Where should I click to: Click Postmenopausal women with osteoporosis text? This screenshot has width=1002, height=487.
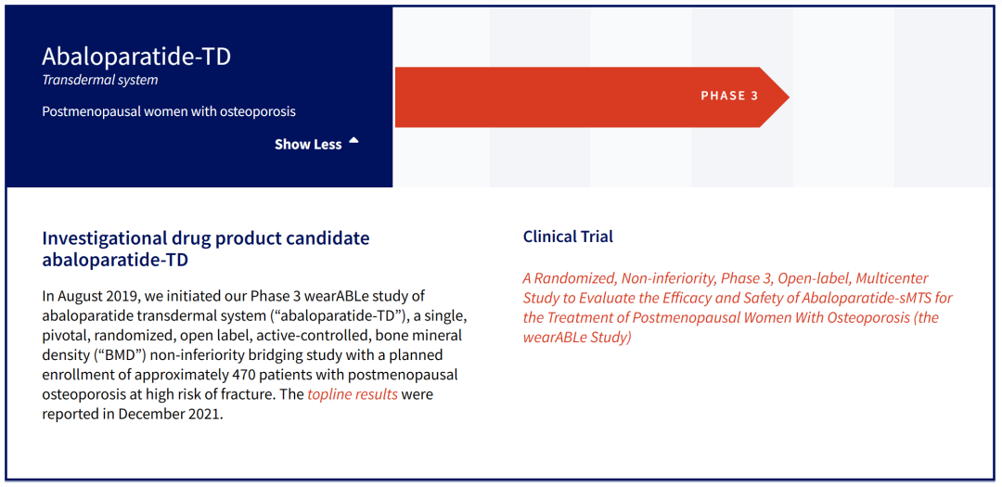[x=169, y=111]
